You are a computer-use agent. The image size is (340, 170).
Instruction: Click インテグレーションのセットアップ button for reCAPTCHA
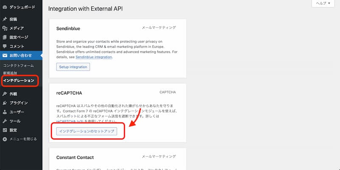pos(87,131)
